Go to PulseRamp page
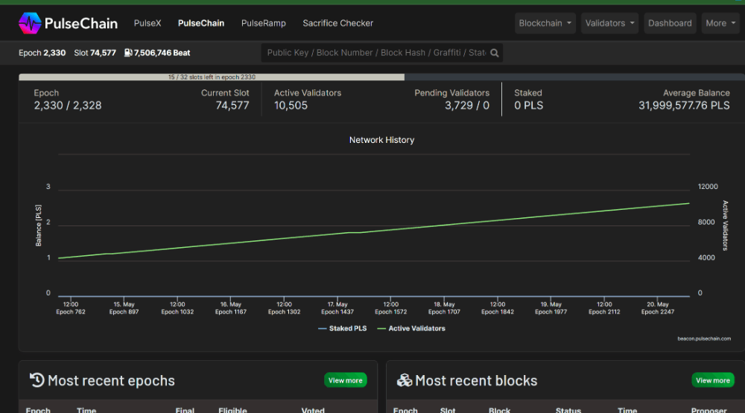The image size is (745, 413). click(263, 23)
